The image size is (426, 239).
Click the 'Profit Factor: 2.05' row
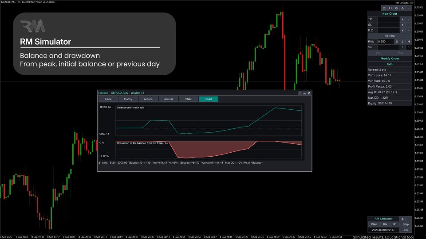[x=390, y=87]
